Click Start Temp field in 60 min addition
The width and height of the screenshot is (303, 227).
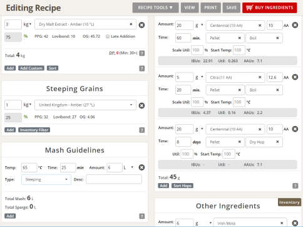coord(239,50)
